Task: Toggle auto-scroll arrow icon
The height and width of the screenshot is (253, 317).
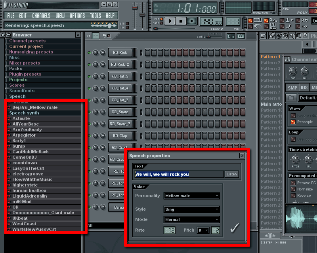Action: [x=304, y=26]
